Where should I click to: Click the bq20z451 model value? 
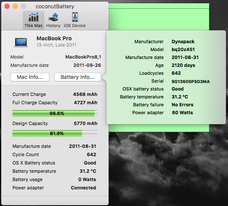(x=183, y=49)
